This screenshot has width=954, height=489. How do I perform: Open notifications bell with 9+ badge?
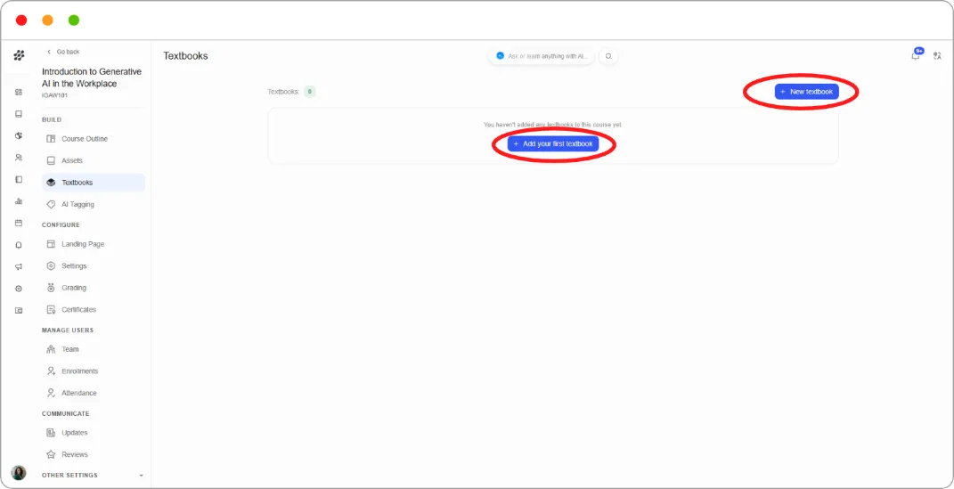point(916,54)
